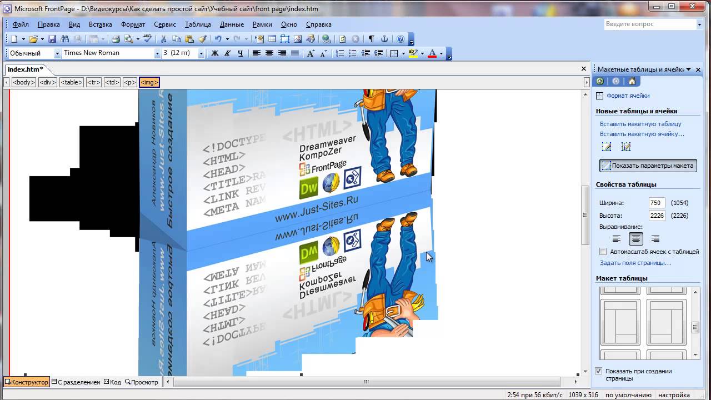Select the <img> tag button
This screenshot has width=711, height=400.
(x=149, y=82)
